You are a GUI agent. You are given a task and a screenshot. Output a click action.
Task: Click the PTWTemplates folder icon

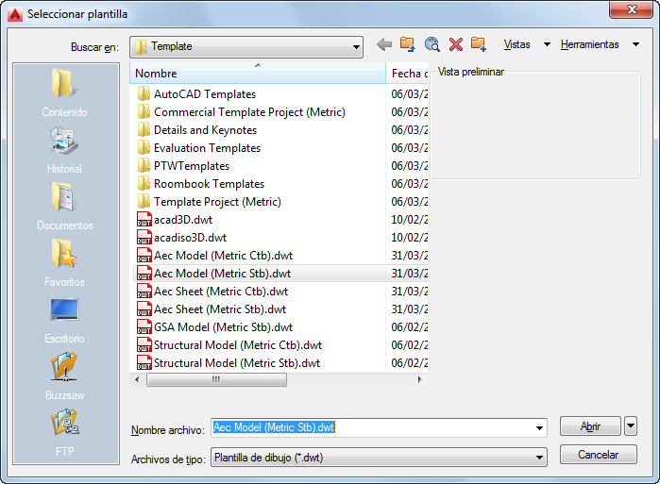[x=144, y=166]
